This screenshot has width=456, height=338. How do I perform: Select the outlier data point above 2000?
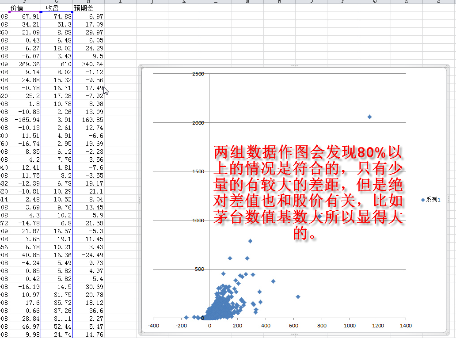pyautogui.click(x=370, y=117)
